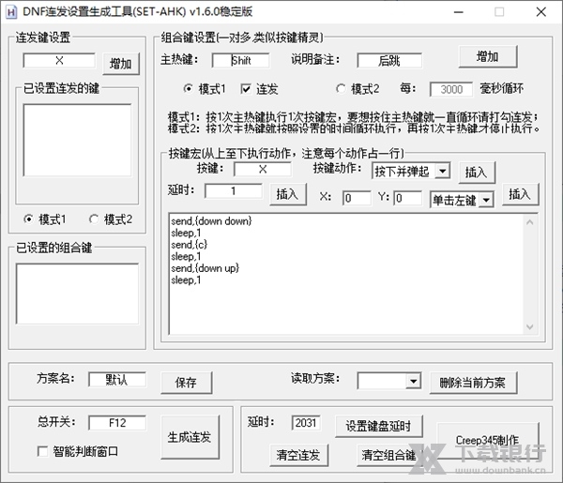The height and width of the screenshot is (483, 563).
Task: Click the 3000 毫秒循环 field
Action: (451, 89)
